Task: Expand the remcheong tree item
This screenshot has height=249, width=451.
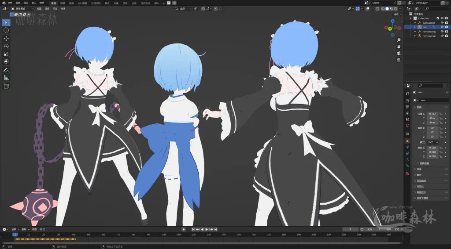Action: (x=415, y=32)
